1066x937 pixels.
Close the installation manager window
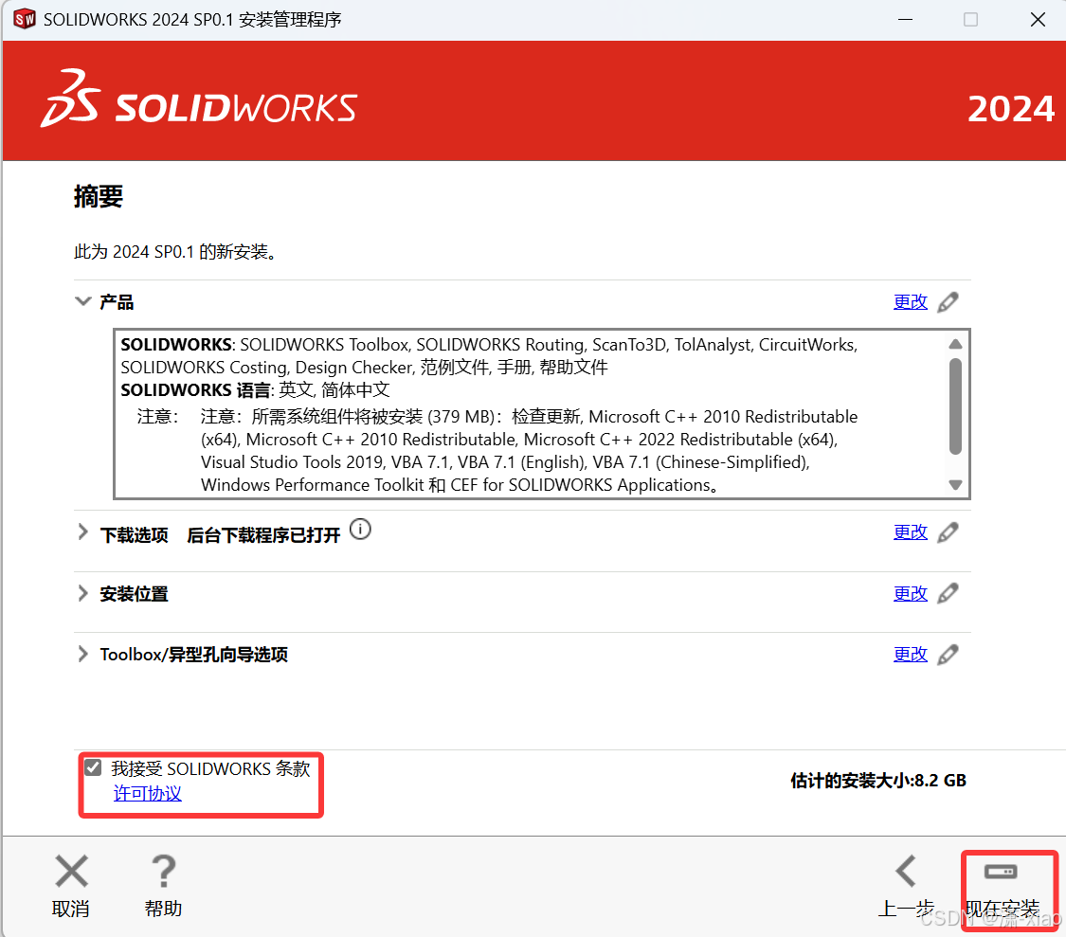tap(1038, 20)
